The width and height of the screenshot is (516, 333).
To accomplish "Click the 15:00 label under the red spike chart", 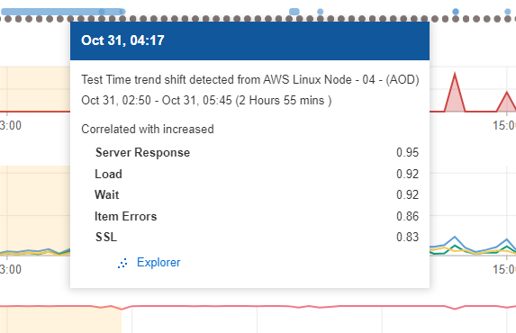I will [504, 125].
